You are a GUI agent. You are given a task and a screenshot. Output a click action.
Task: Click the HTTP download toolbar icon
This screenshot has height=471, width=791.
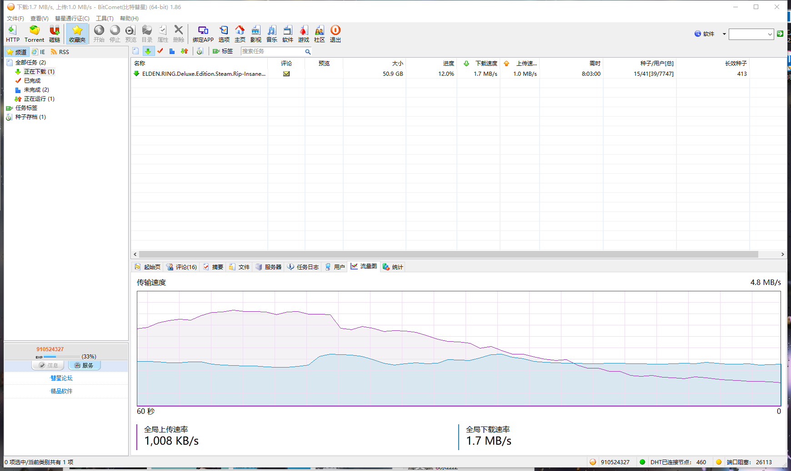point(13,34)
